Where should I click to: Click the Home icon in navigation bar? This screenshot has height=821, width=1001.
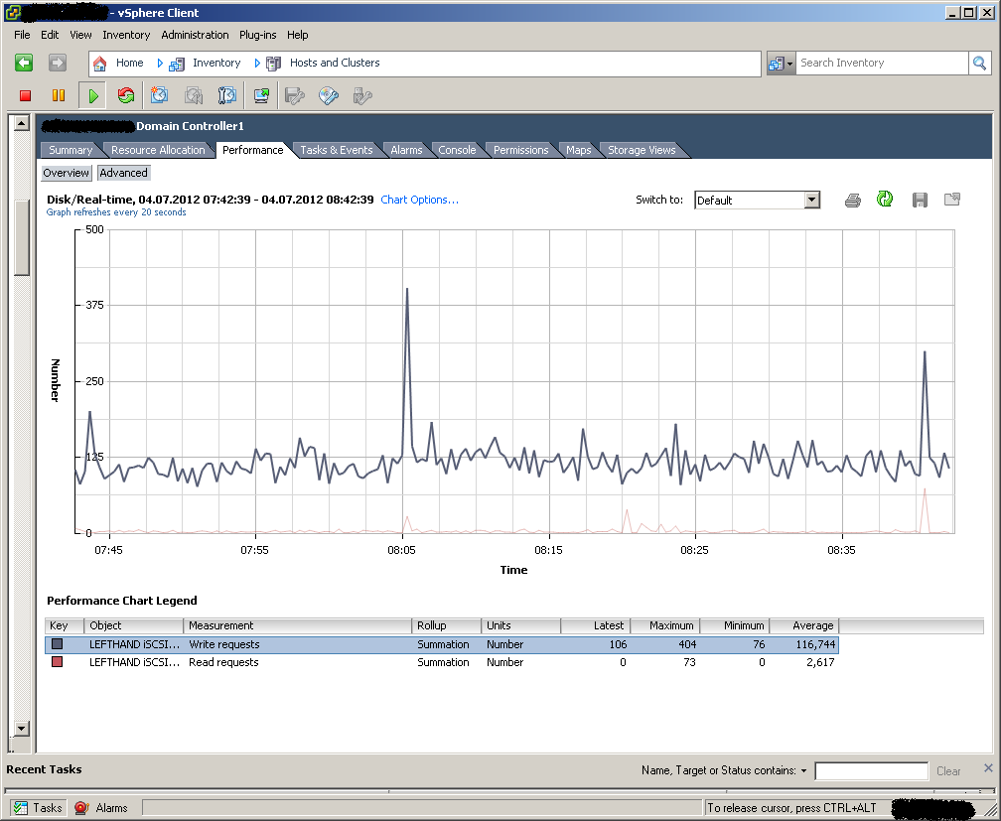(x=99, y=64)
